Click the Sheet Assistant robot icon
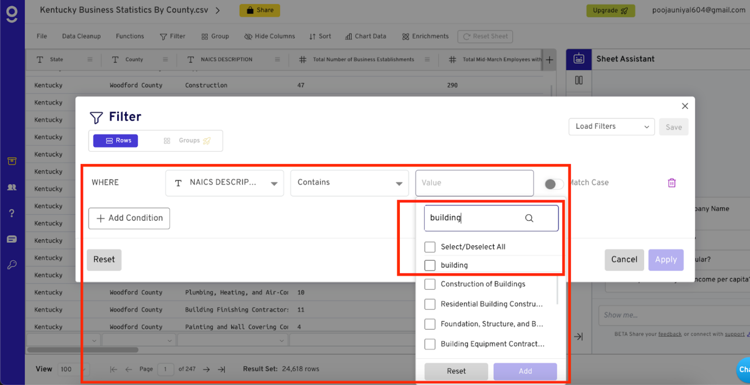The image size is (750, 385). (579, 59)
